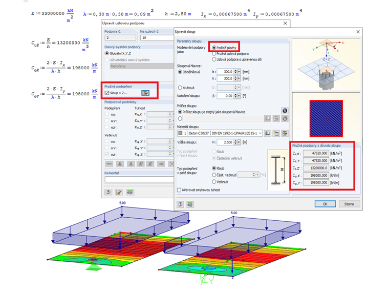Click help icon in Upravit sloup dialog
Image resolution: width=389 pixels, height=292 pixels.
pos(180,204)
